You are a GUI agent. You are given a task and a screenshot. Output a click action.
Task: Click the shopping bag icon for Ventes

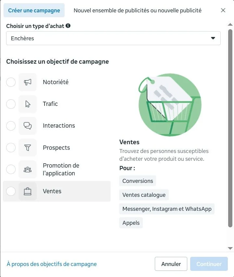point(28,191)
